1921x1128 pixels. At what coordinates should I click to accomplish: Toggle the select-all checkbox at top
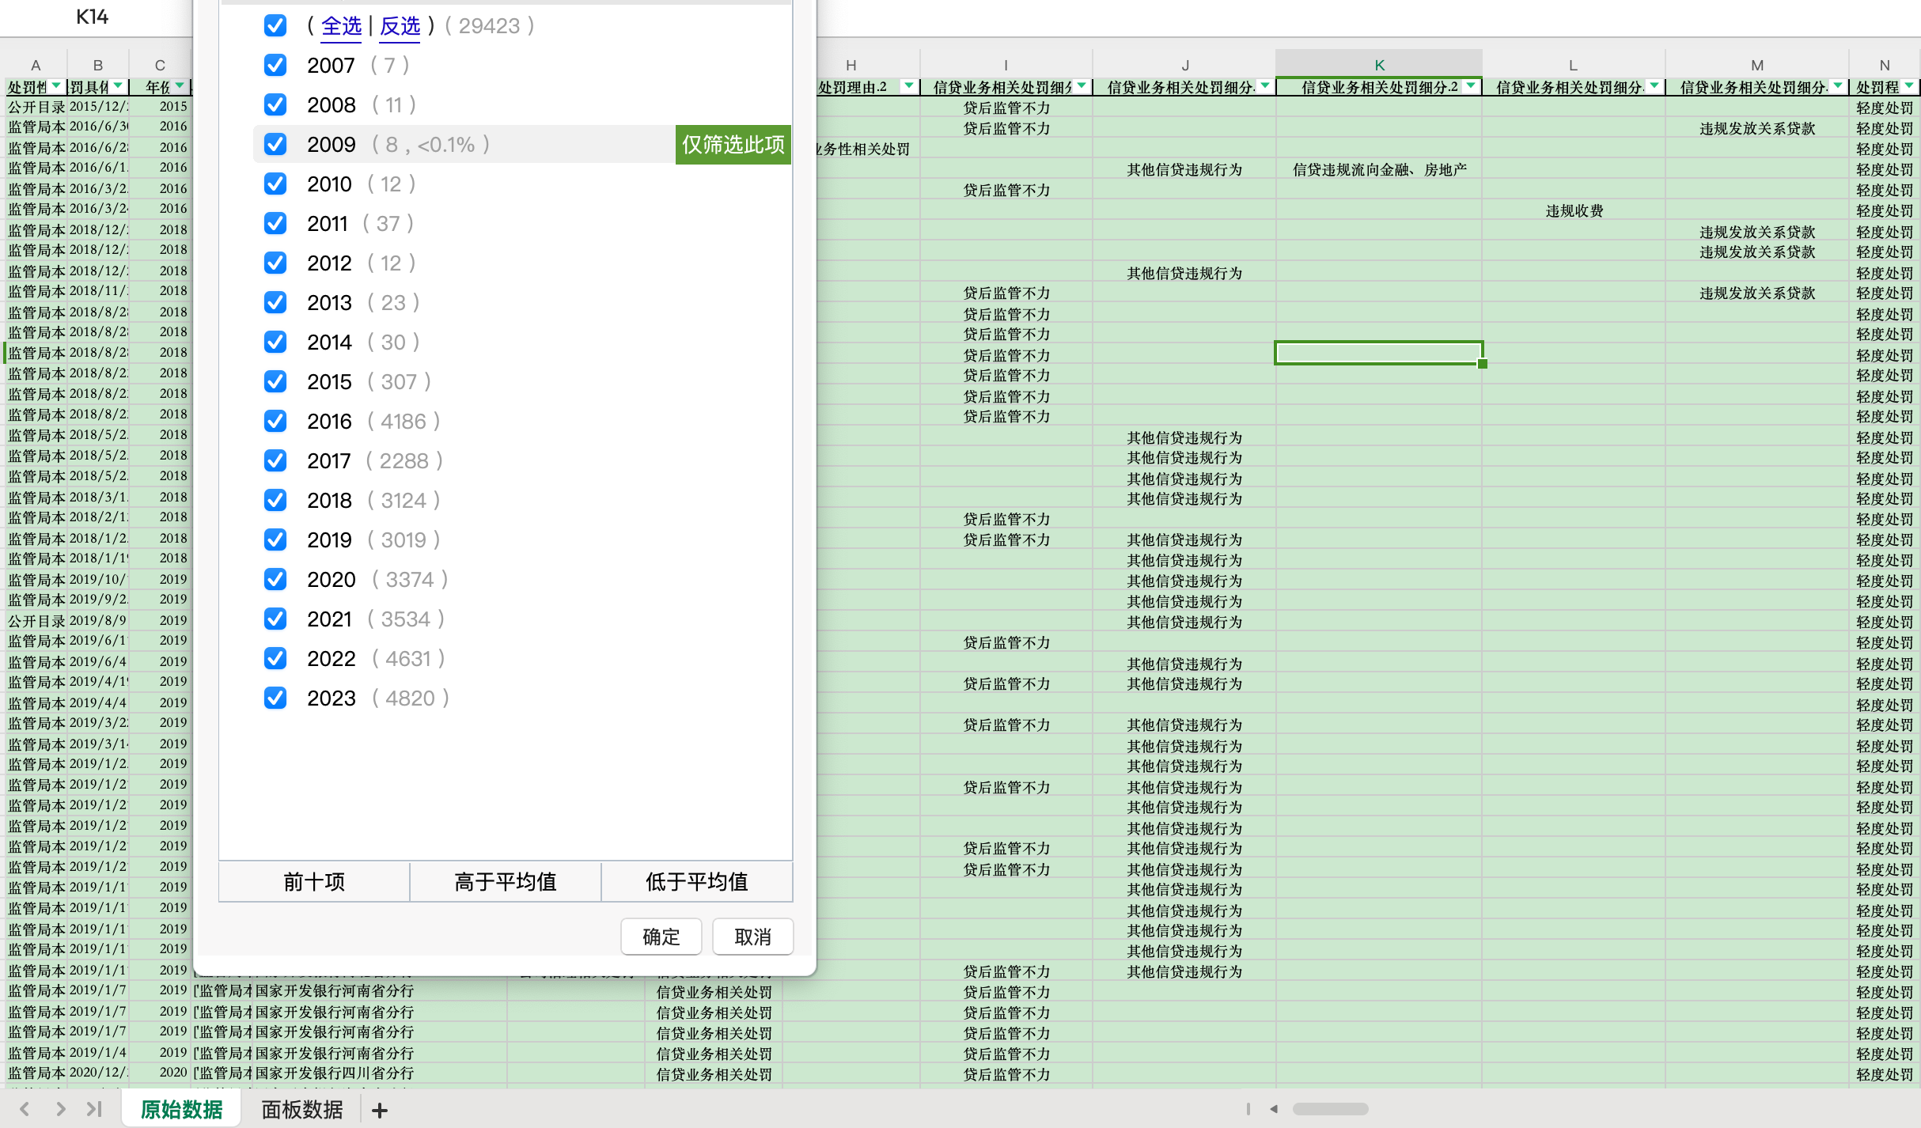tap(275, 26)
